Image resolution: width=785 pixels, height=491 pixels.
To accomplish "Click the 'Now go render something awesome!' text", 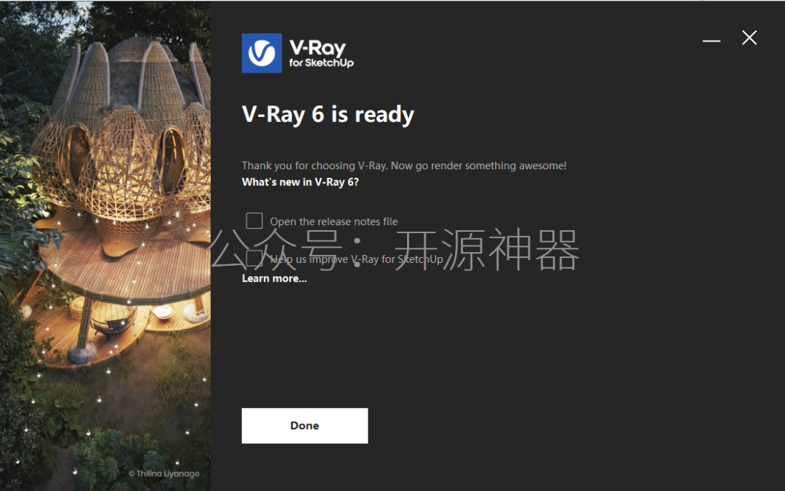I will 478,166.
